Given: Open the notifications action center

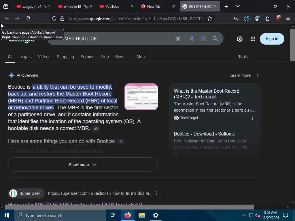Looking at the screenshot, I should point(285,215).
